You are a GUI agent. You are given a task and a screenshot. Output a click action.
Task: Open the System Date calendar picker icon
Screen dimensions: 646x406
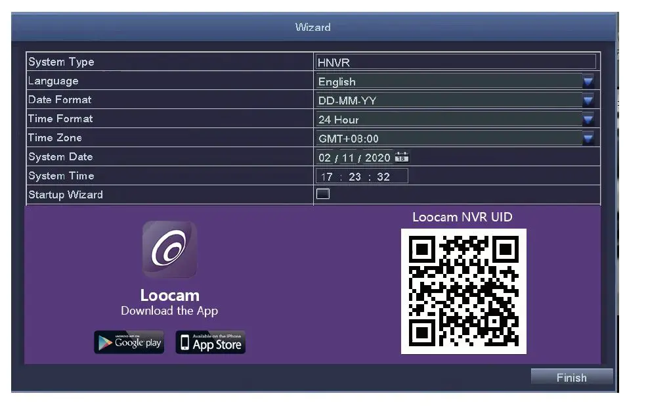coord(402,157)
